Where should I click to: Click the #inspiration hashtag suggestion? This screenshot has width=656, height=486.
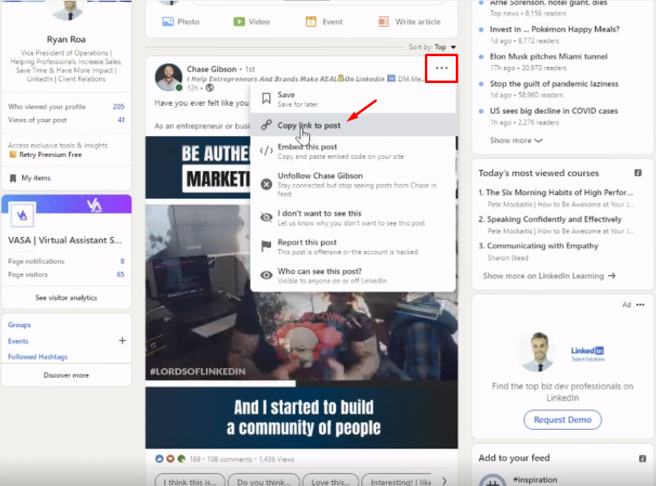(535, 479)
